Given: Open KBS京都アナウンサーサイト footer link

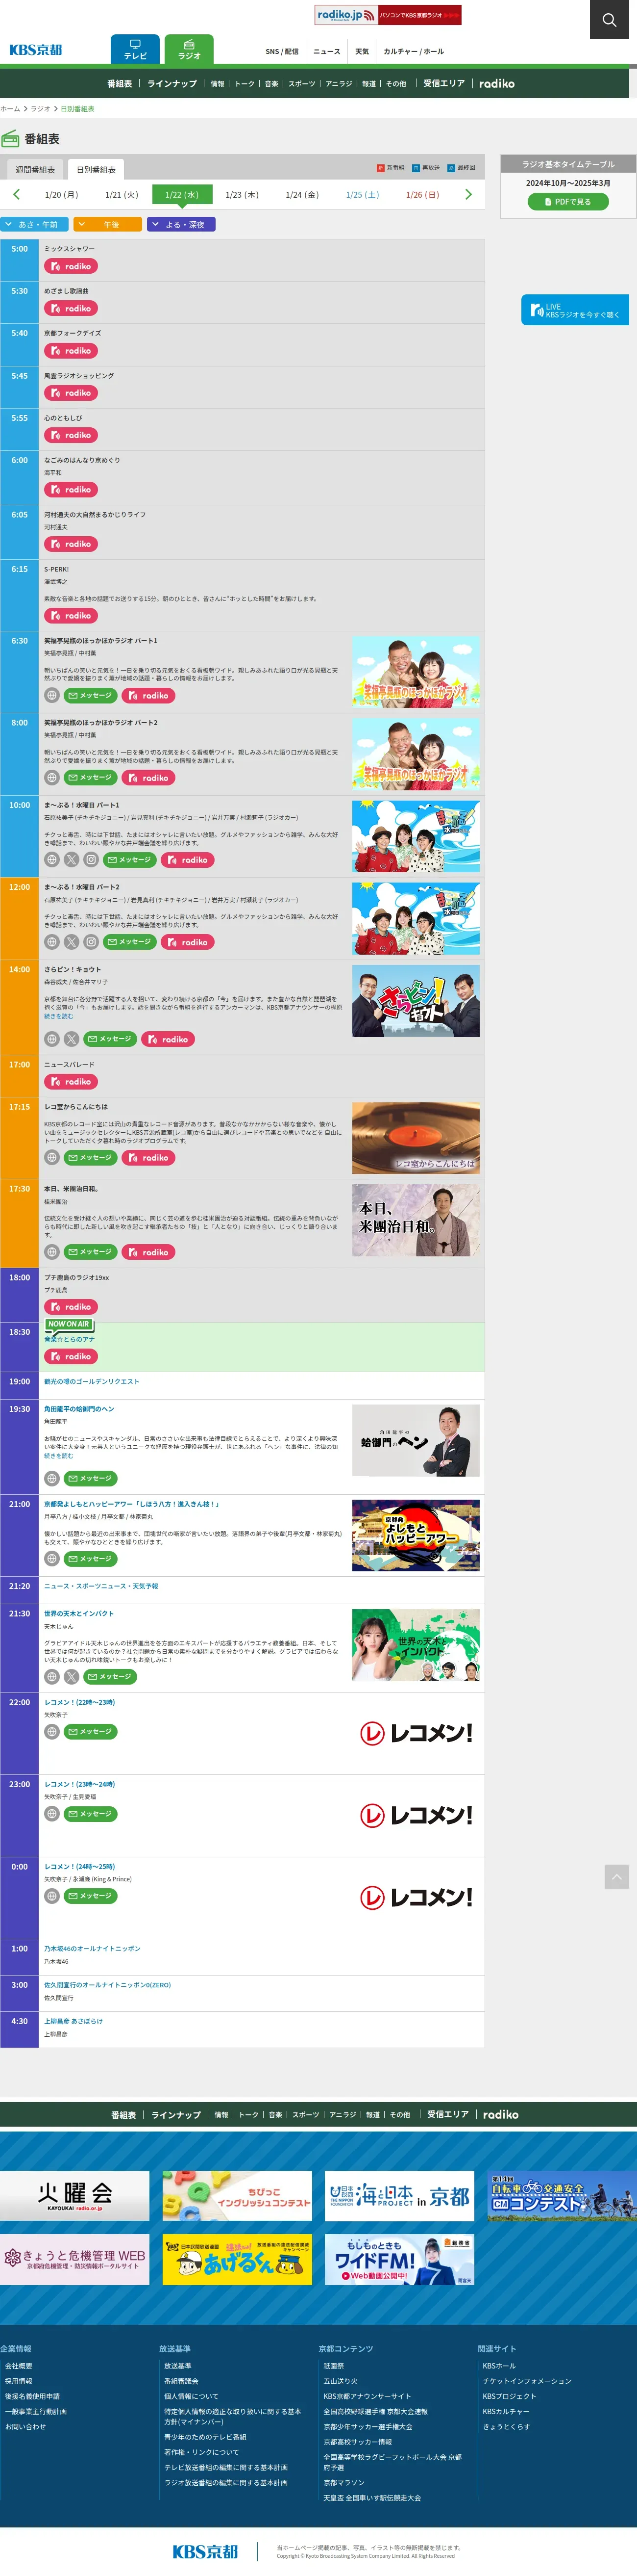Looking at the screenshot, I should point(367,2396).
